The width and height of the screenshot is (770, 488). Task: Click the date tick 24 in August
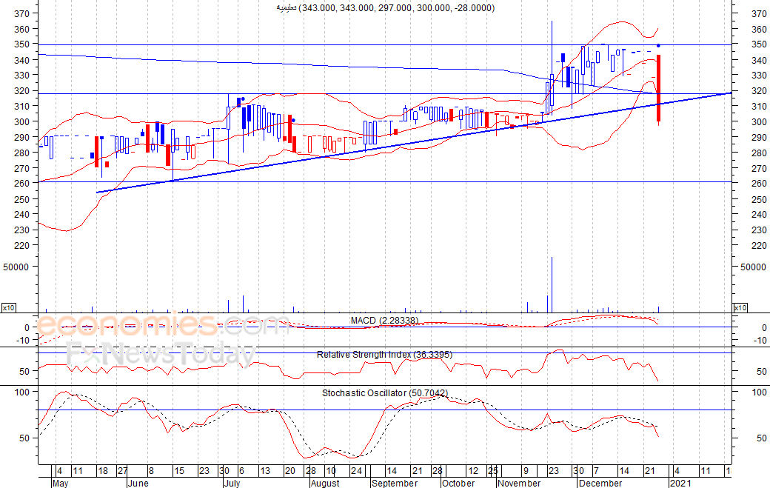click(x=356, y=471)
